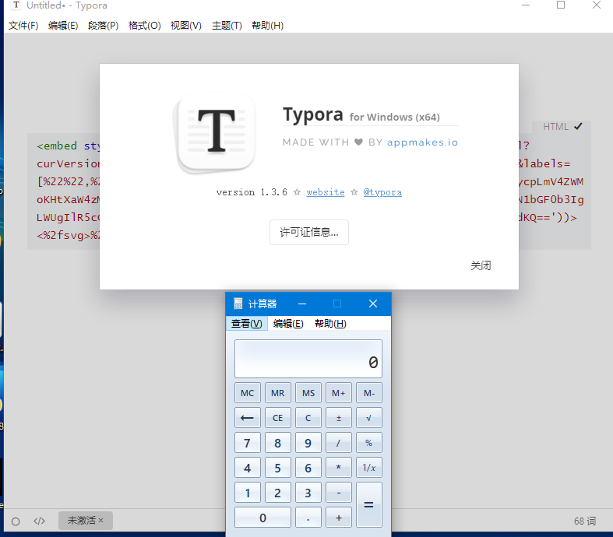Viewport: 613px width, 537px height.
Task: Click the percent % key
Action: coord(369,443)
